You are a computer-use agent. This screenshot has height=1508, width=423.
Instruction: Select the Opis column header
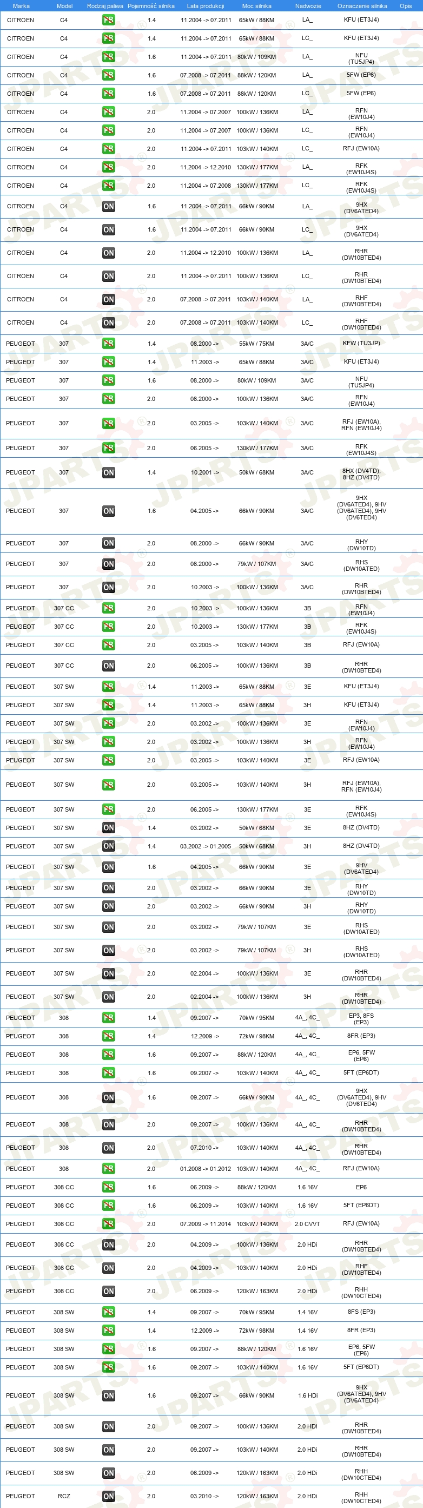coord(406,6)
